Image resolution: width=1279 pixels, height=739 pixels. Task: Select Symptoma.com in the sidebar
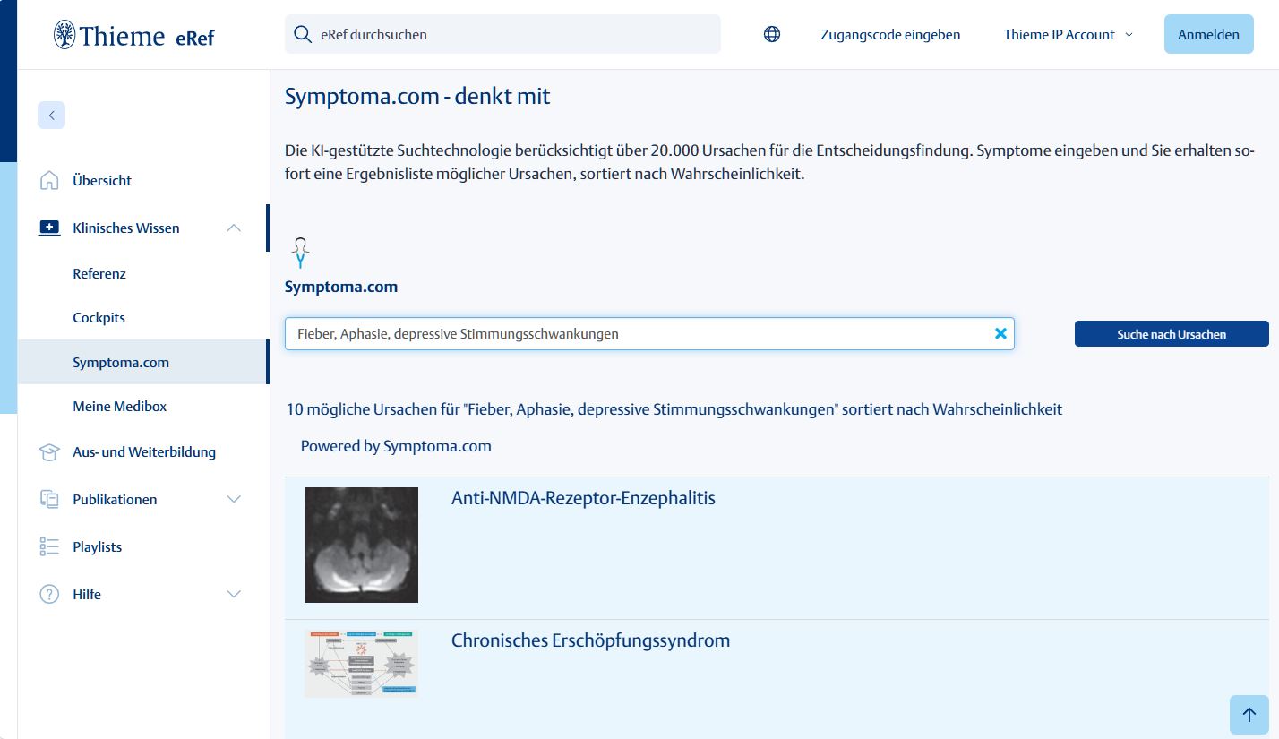tap(143, 362)
